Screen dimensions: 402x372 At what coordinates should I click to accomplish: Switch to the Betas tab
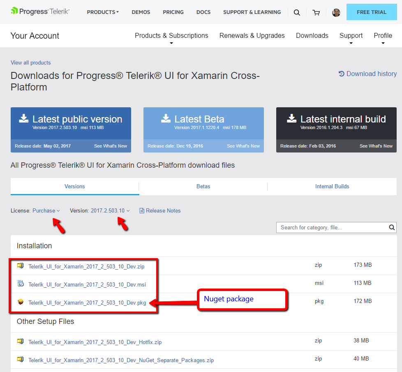[203, 186]
